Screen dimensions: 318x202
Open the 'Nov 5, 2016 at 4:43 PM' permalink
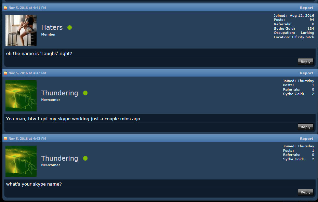(x=27, y=139)
